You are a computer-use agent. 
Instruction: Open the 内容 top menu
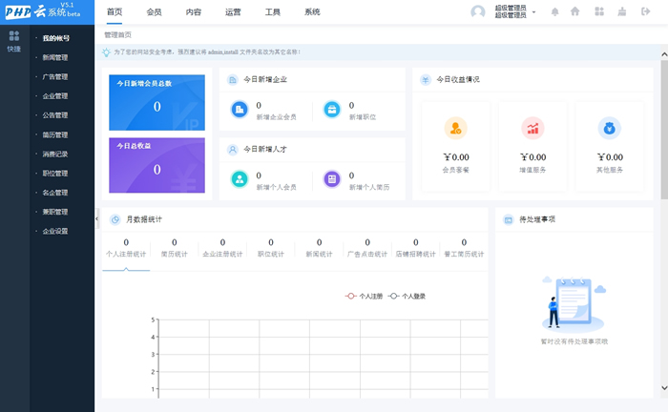pyautogui.click(x=194, y=11)
